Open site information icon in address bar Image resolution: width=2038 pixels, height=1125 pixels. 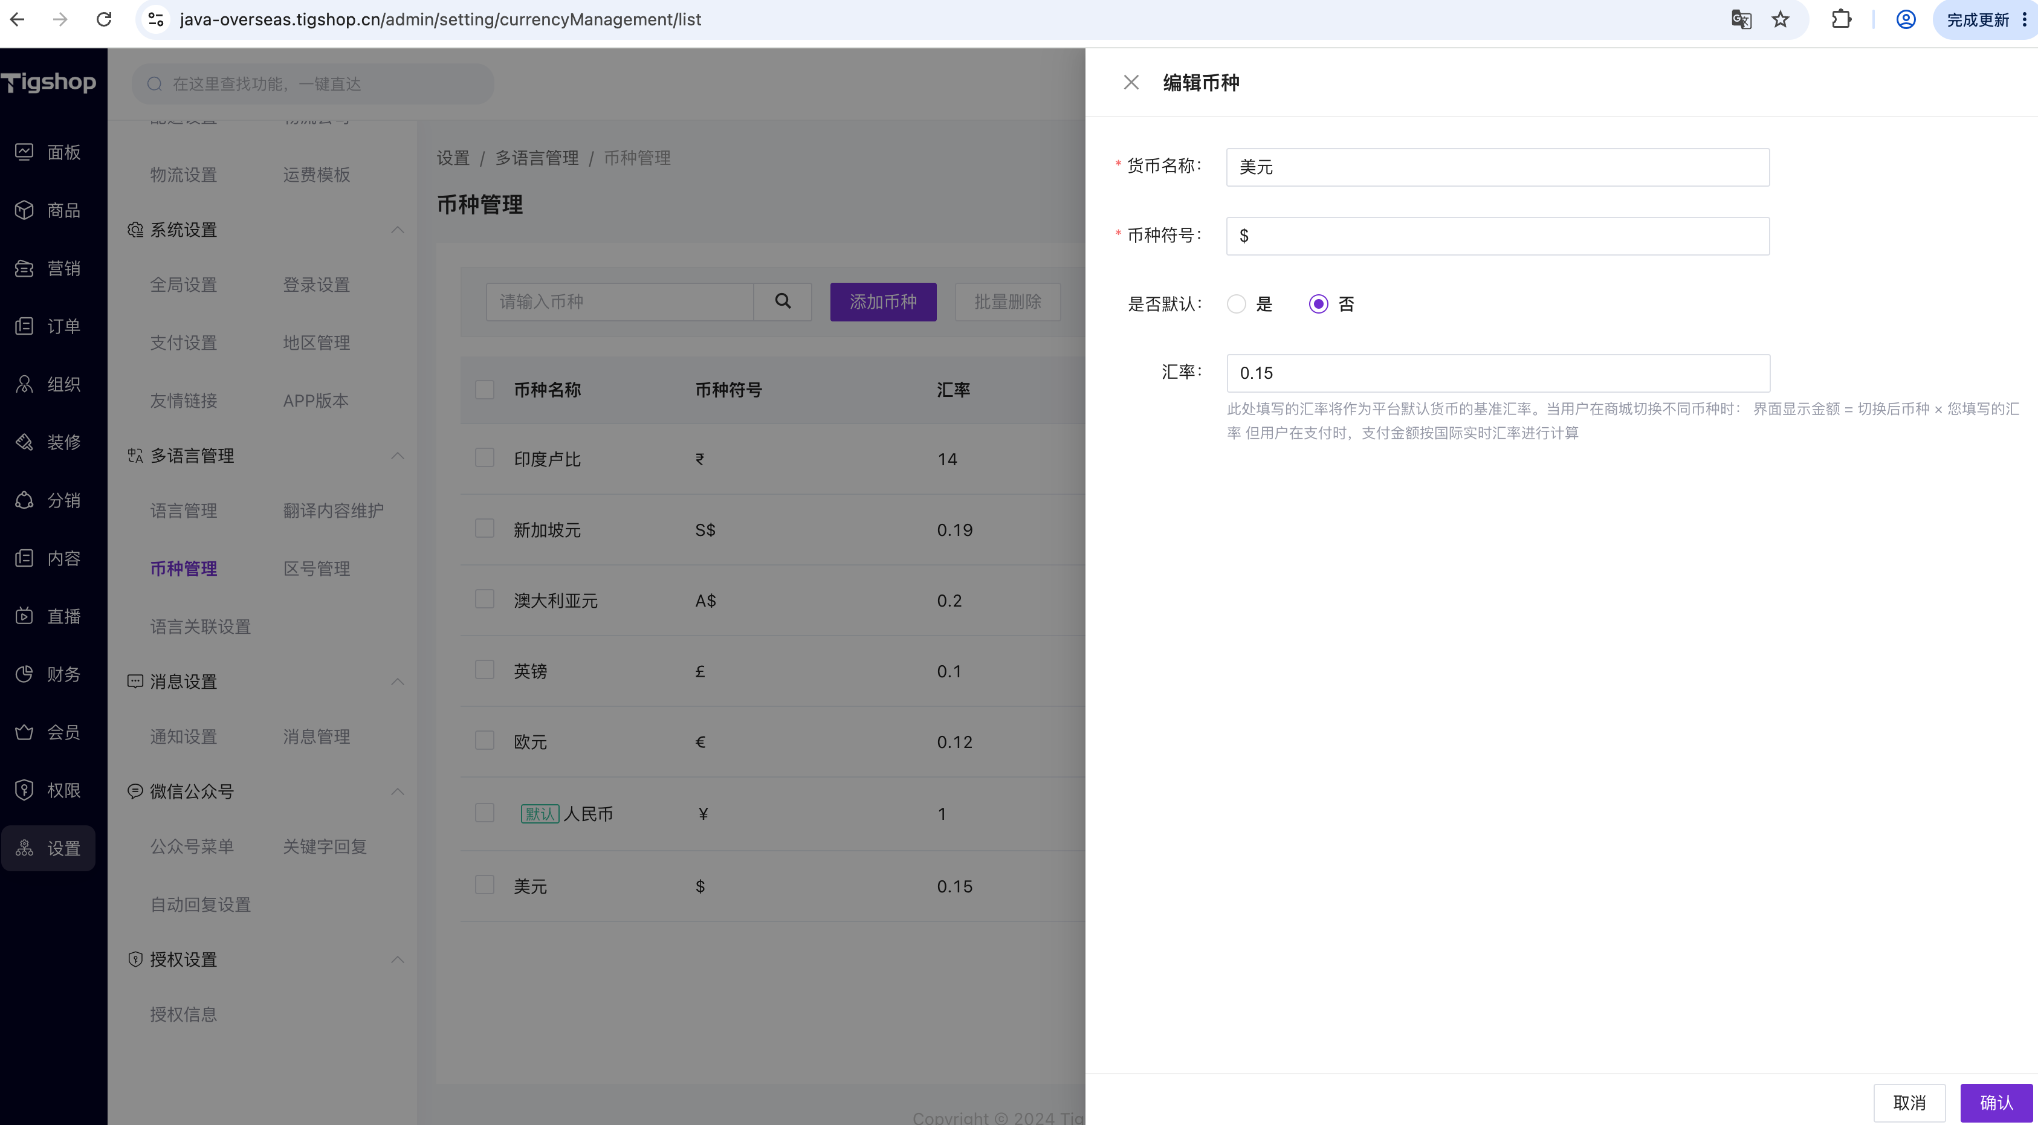(157, 19)
